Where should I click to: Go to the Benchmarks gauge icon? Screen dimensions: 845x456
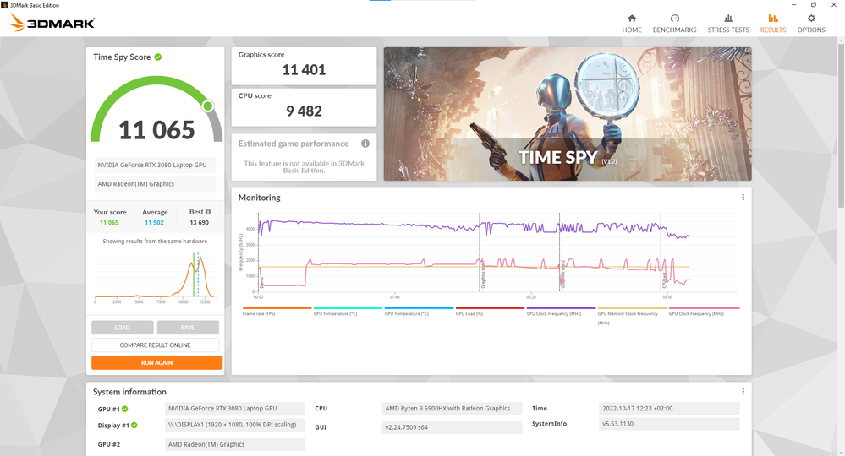tap(674, 19)
